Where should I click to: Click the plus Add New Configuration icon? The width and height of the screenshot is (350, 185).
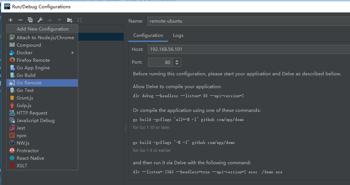11,20
